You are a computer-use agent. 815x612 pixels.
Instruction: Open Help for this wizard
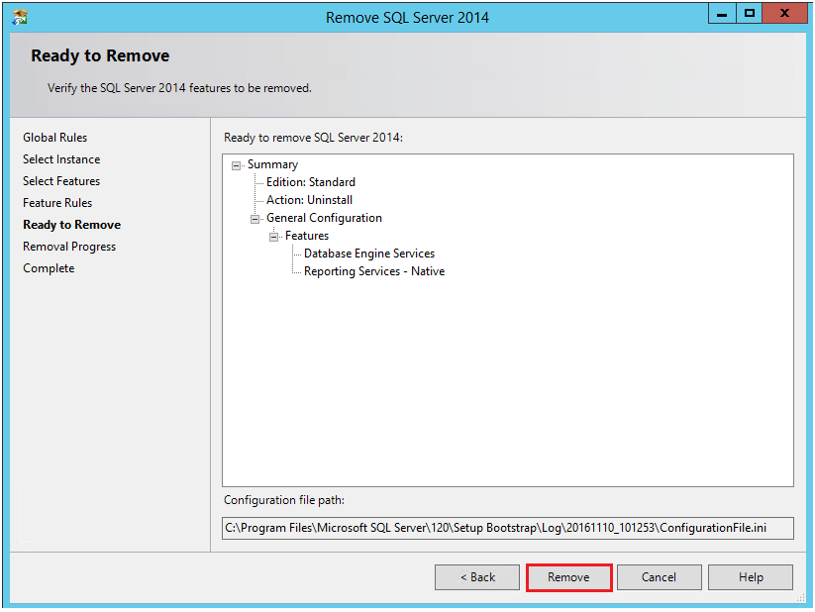click(751, 577)
